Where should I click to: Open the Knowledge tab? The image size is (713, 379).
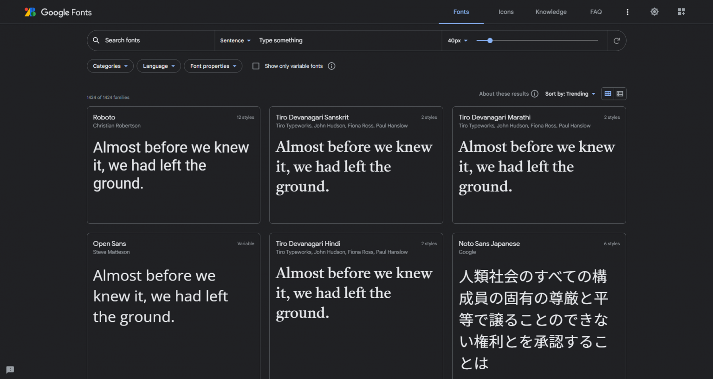point(551,12)
